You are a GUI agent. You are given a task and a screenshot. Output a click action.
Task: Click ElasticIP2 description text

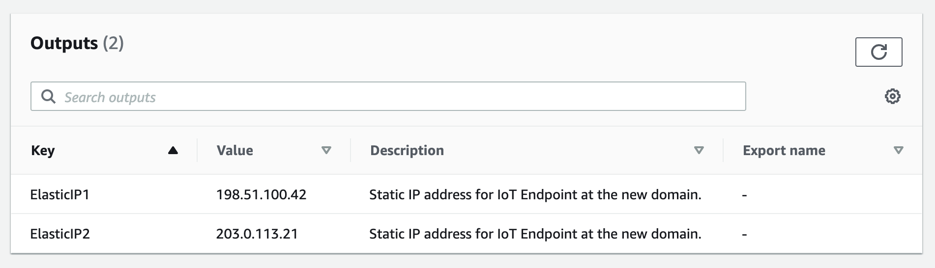click(x=535, y=234)
